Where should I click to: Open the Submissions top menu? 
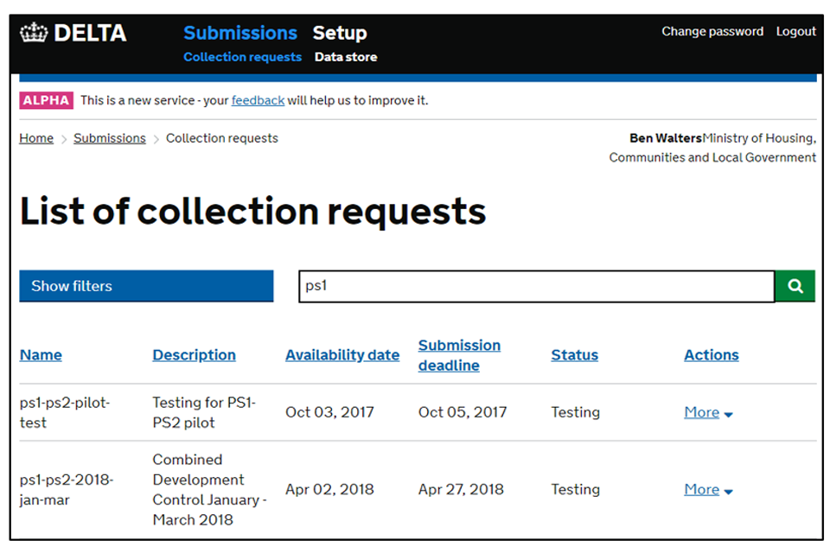(239, 33)
